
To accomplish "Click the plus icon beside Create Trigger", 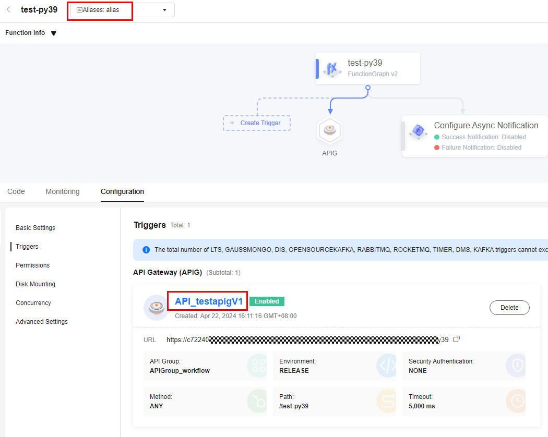I will (232, 123).
